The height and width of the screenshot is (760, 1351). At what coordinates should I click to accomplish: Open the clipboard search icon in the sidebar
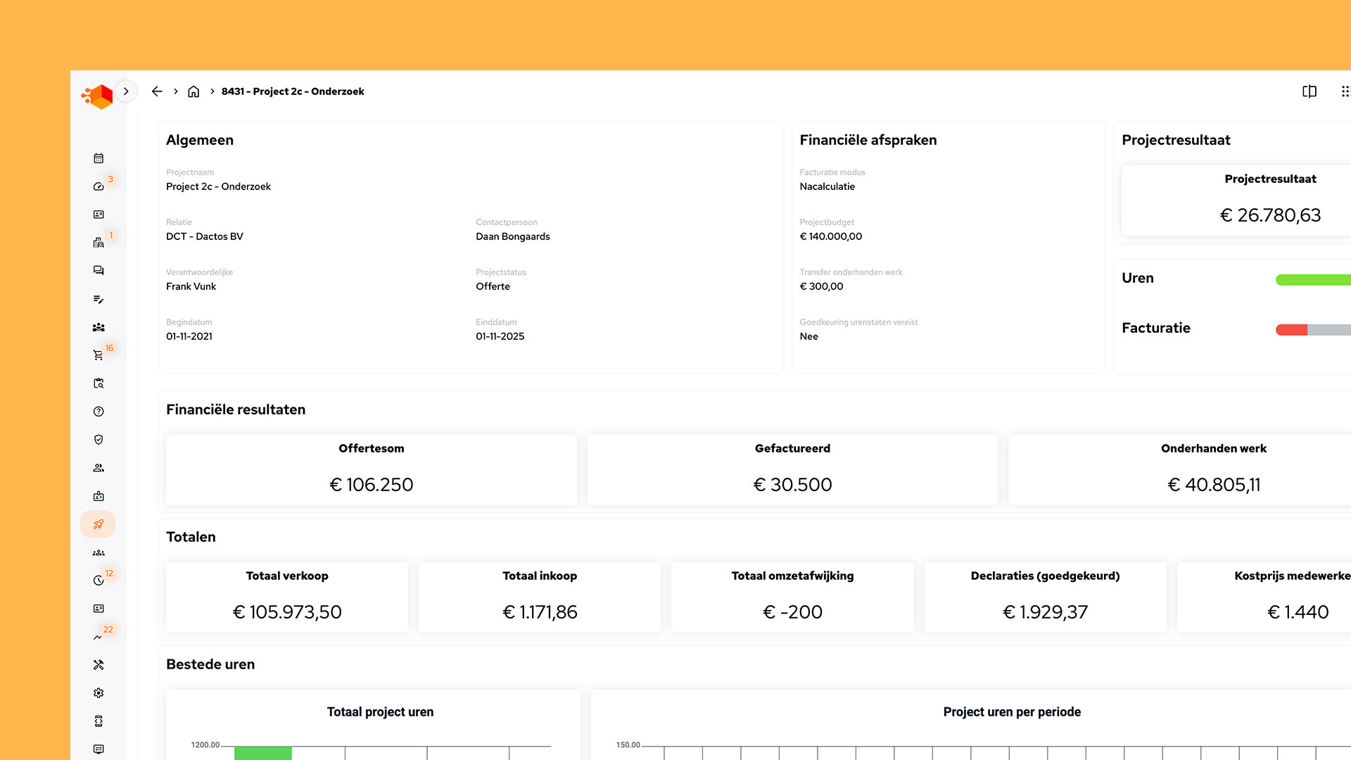pyautogui.click(x=98, y=383)
